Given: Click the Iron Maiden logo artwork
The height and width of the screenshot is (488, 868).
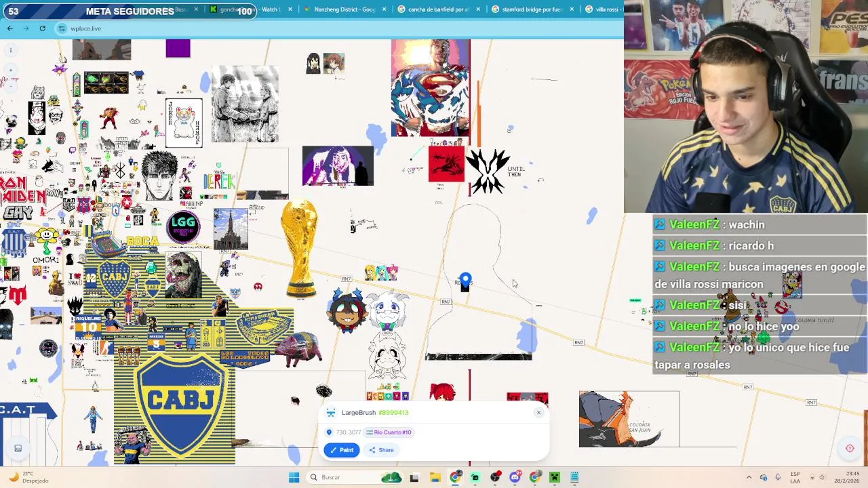Looking at the screenshot, I should tap(22, 189).
